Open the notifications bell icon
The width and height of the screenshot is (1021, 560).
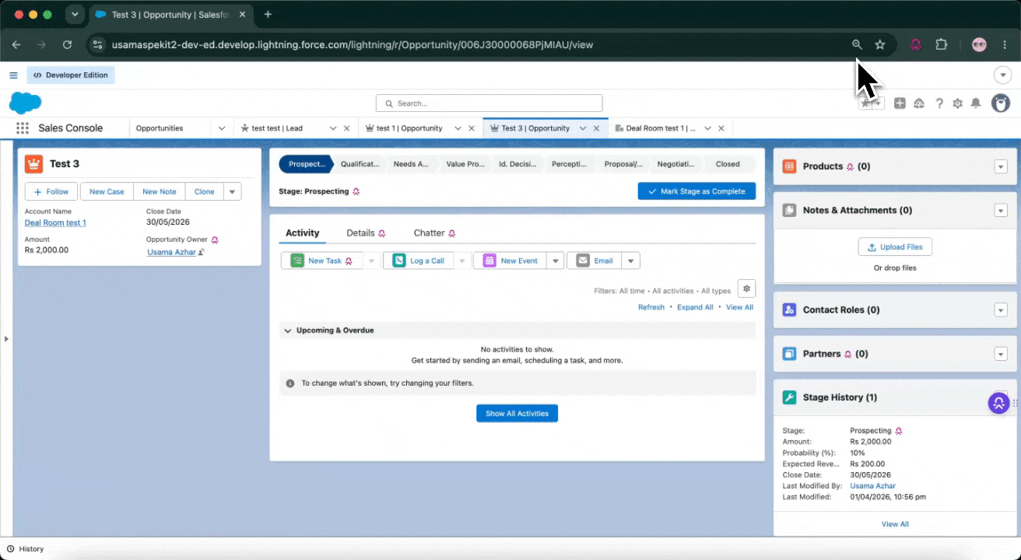pyautogui.click(x=976, y=103)
